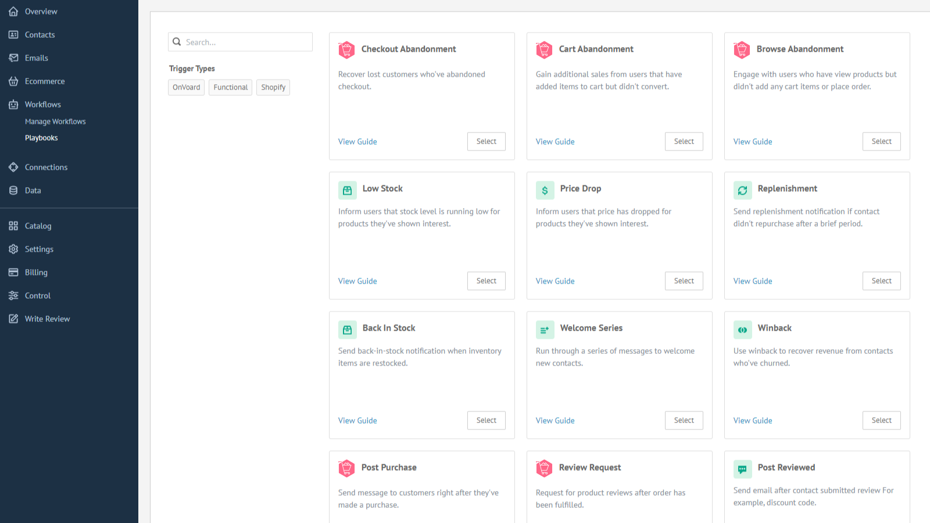Click the playbook Search field

240,42
